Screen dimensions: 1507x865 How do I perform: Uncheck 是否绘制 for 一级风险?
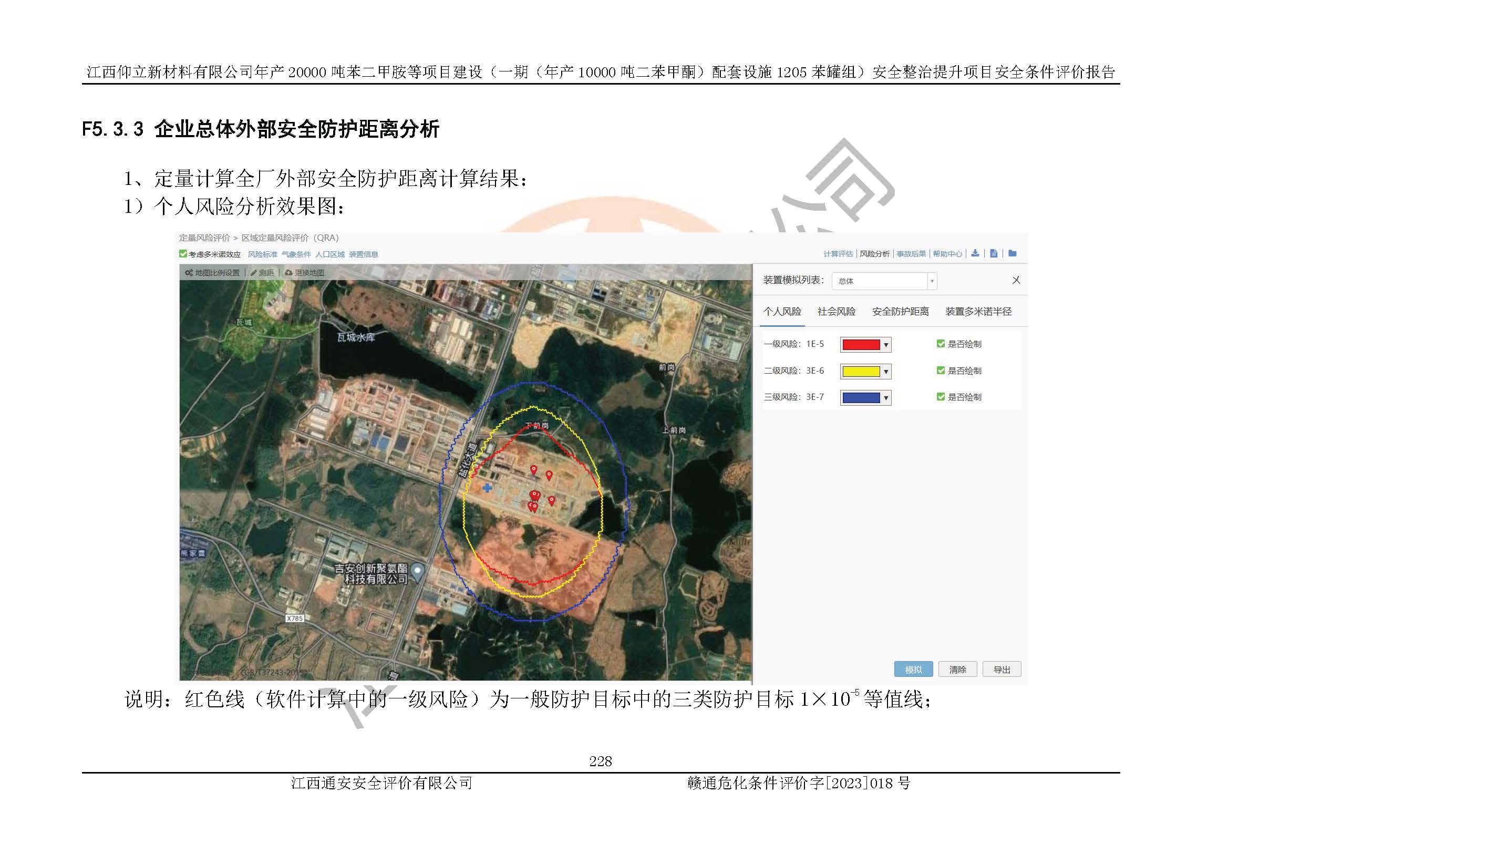click(941, 343)
